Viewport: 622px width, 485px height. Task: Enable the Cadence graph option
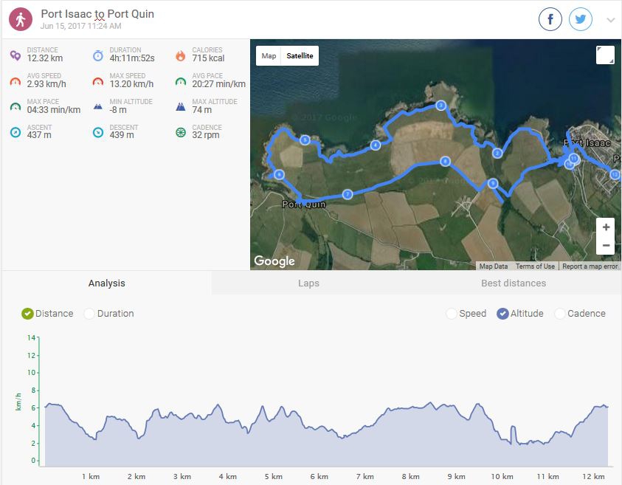pos(559,314)
